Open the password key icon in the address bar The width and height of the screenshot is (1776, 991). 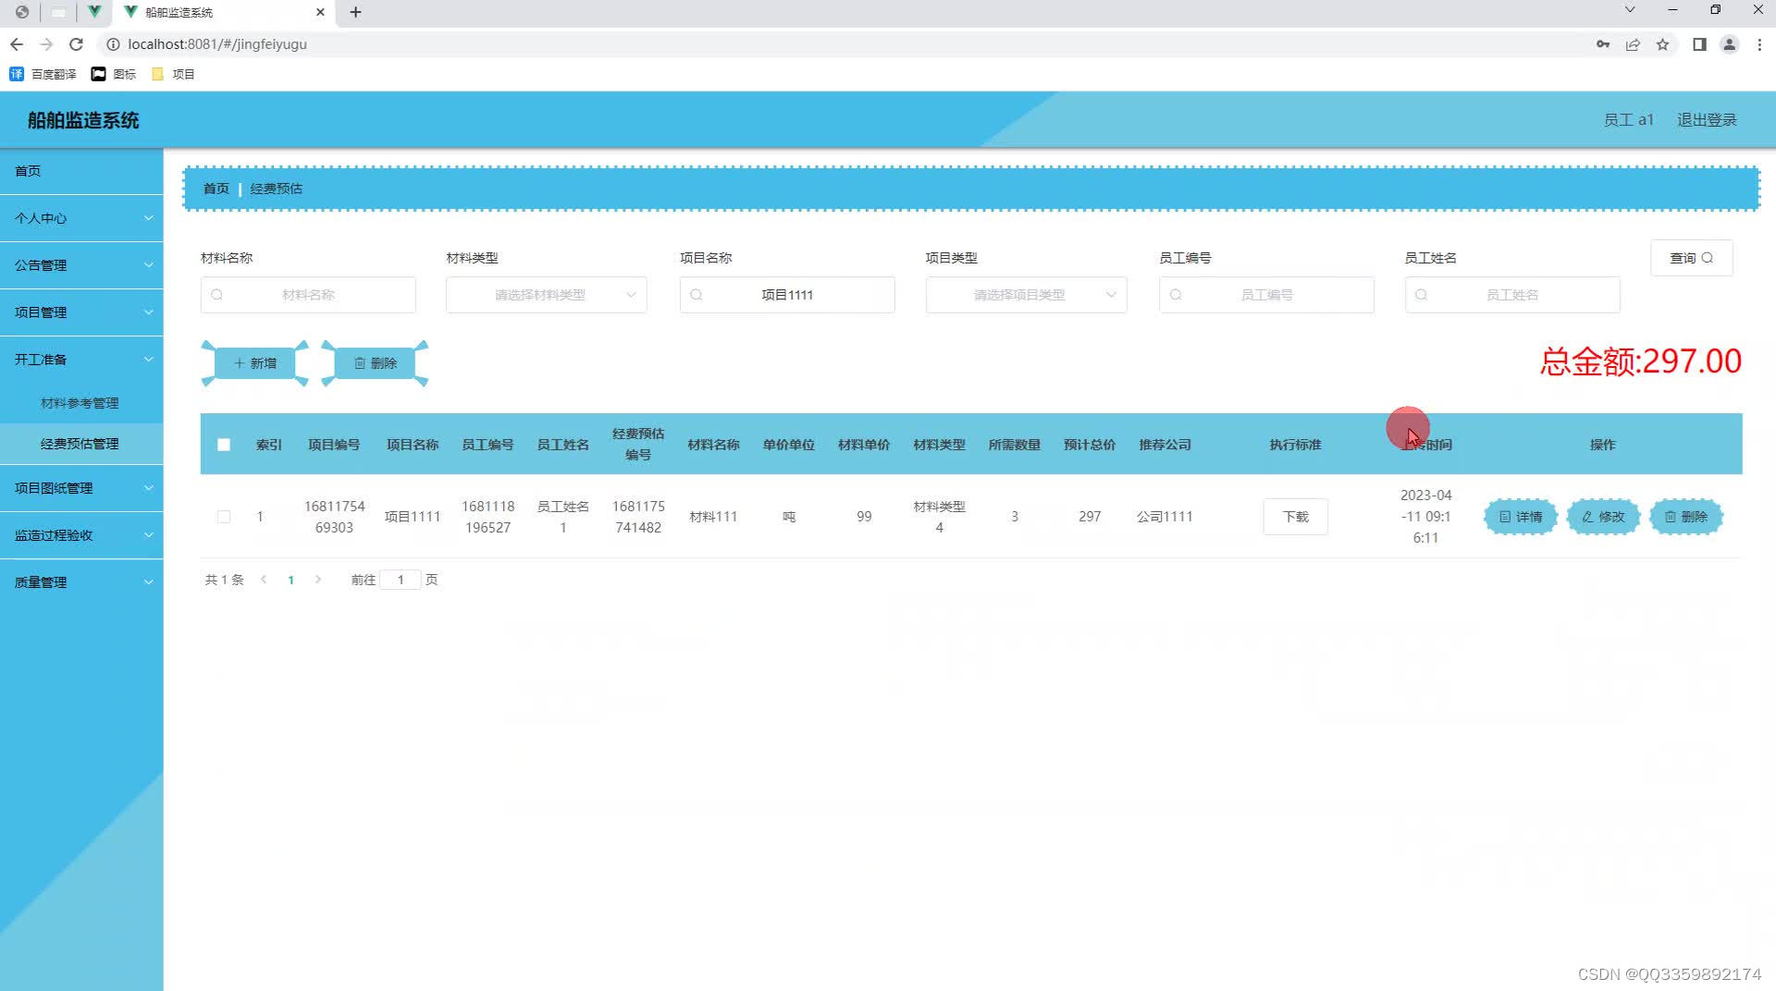click(1603, 44)
